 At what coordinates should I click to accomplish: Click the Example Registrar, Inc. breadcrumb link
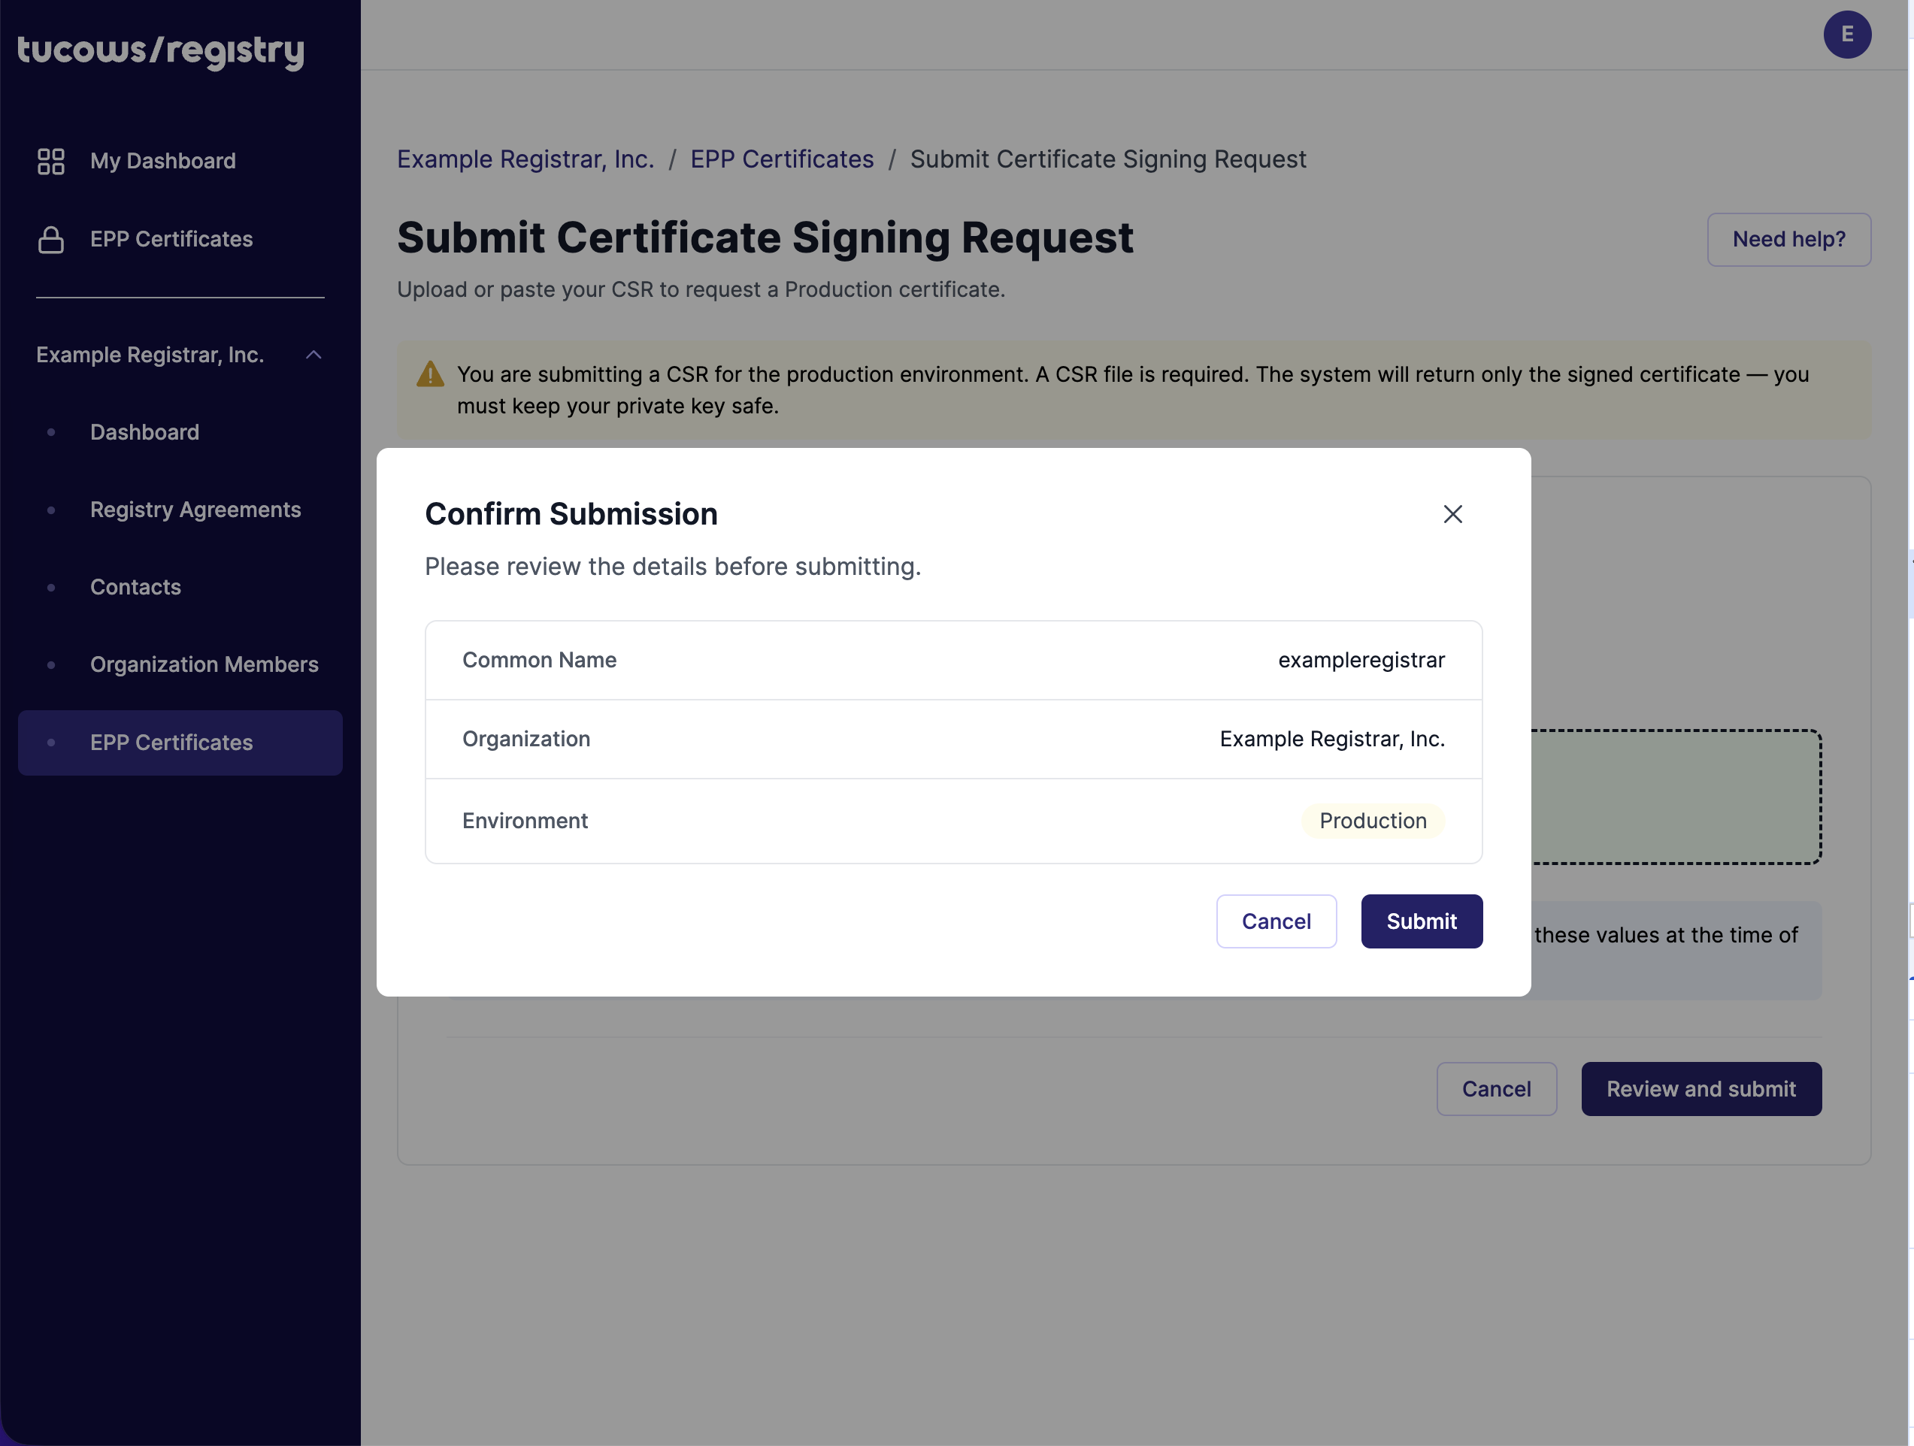525,159
